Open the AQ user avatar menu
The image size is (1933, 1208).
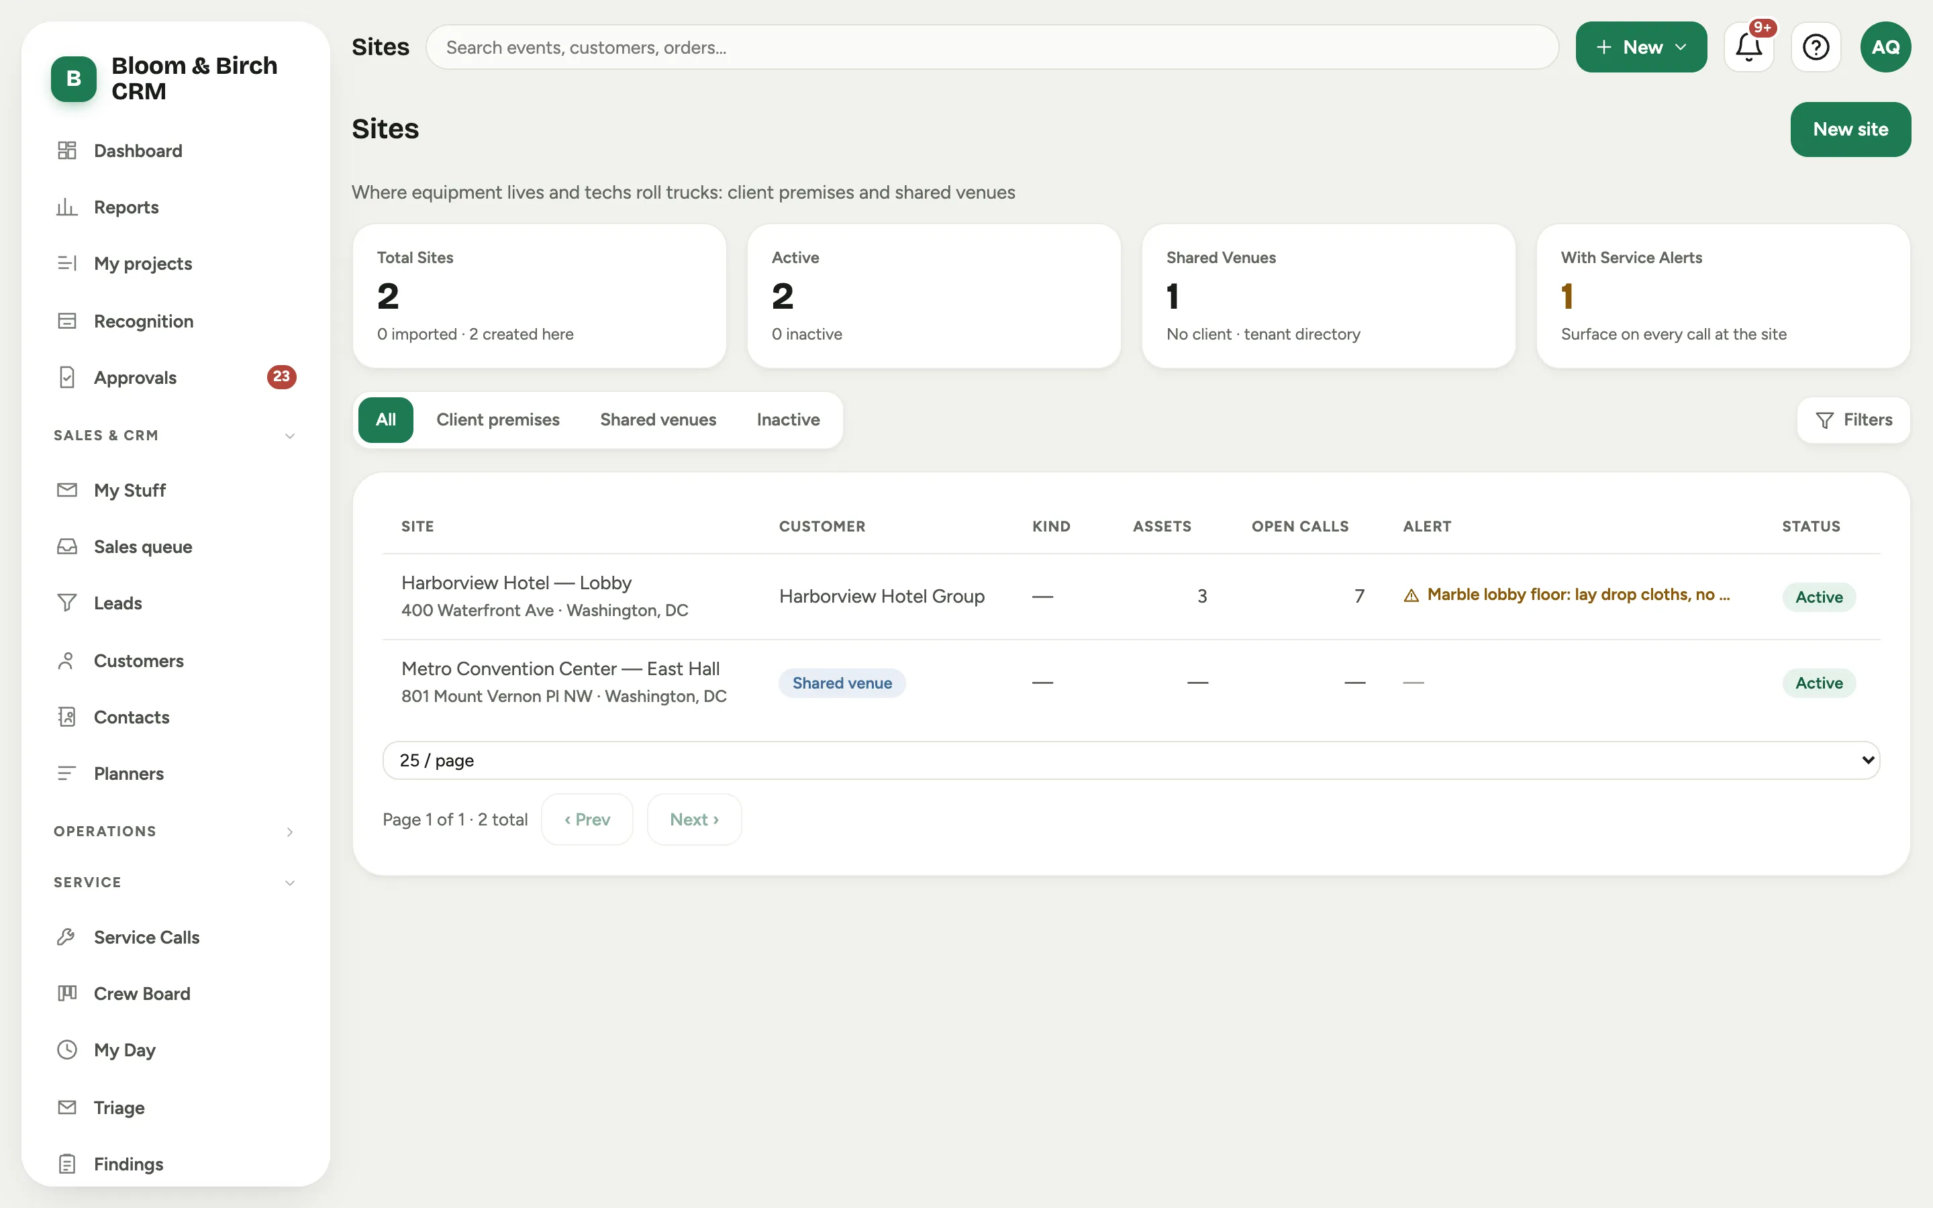[1885, 47]
